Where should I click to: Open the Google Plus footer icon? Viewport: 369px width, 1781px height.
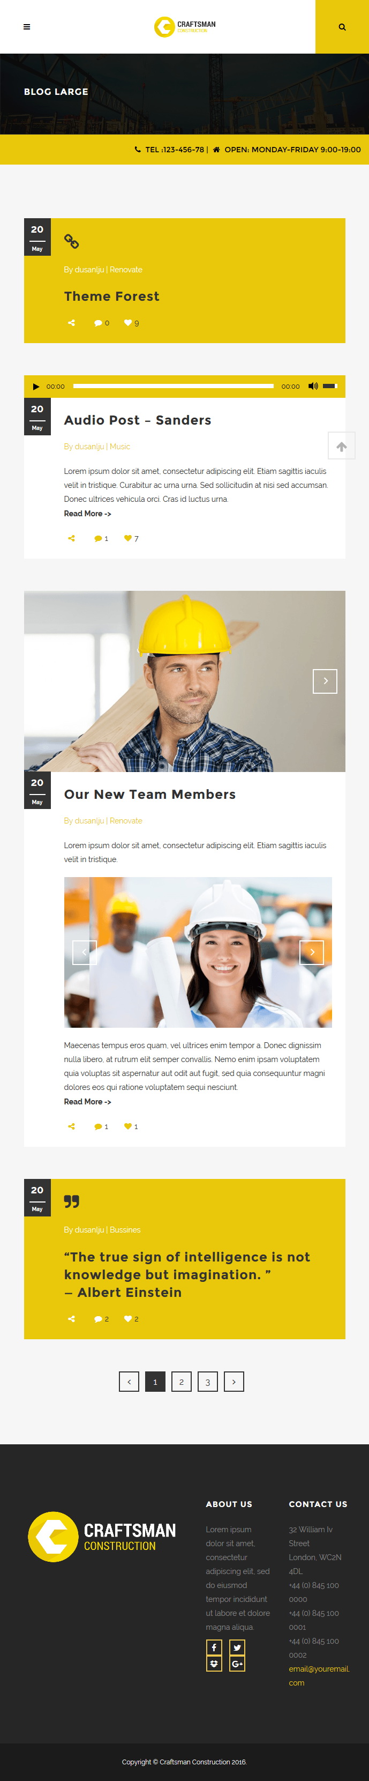(237, 1664)
